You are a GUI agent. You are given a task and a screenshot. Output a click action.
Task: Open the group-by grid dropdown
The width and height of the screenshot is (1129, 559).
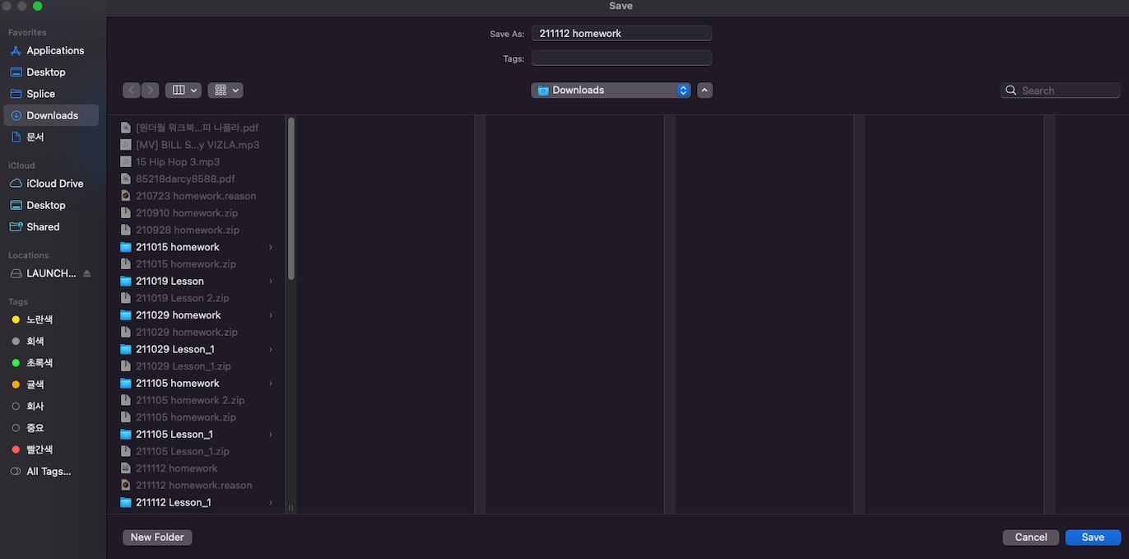click(225, 91)
